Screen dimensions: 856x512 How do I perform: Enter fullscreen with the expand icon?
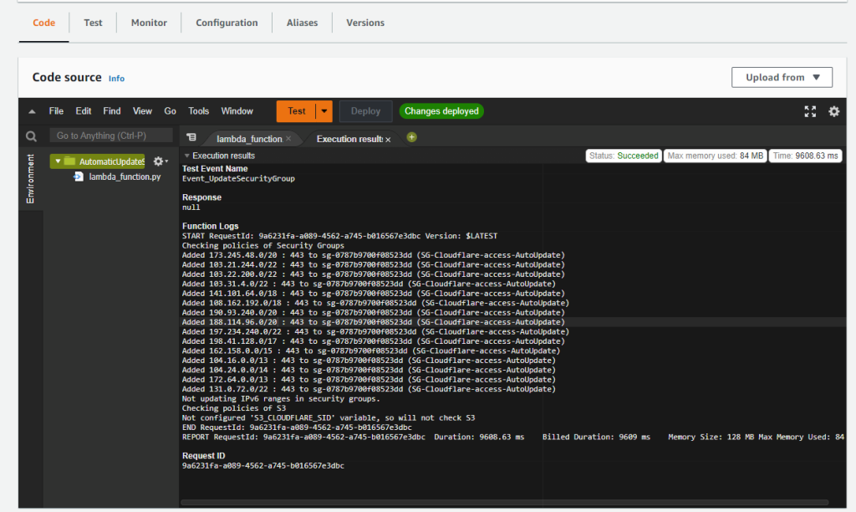[810, 111]
